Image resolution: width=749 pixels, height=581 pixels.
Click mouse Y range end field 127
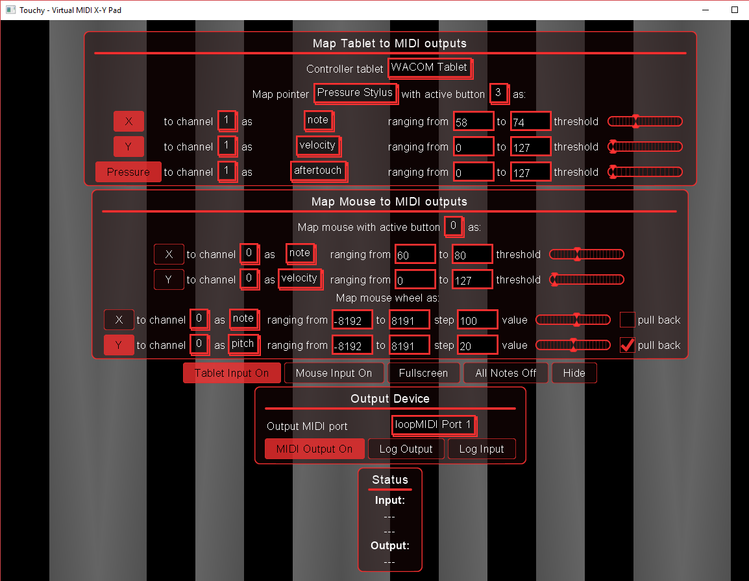473,279
